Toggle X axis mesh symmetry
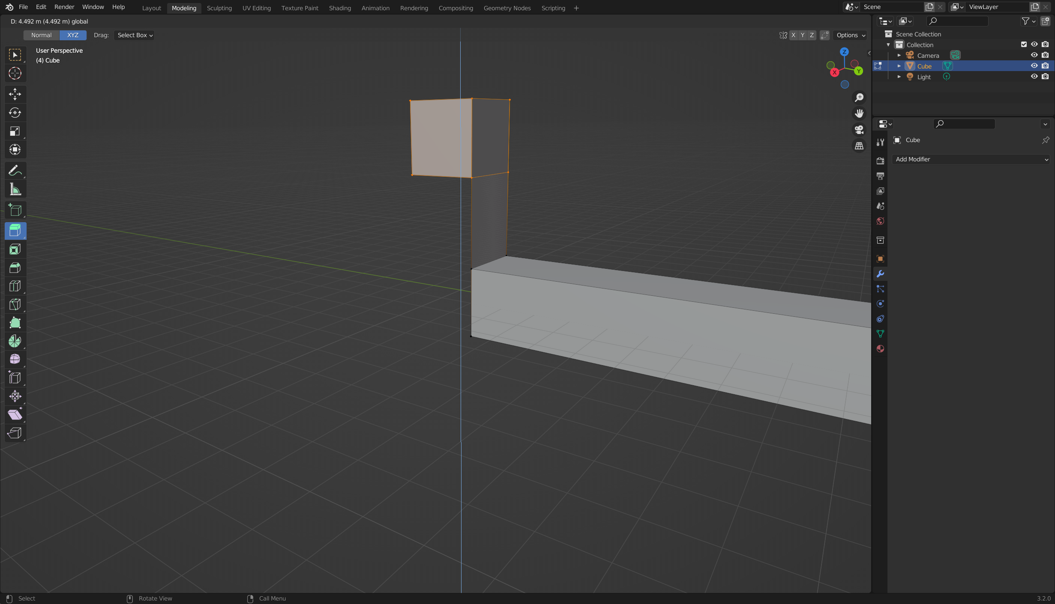 (x=793, y=35)
